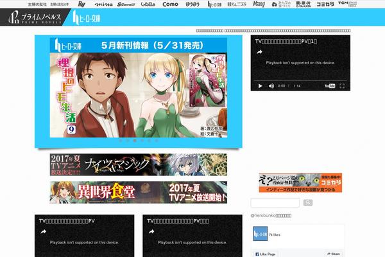
Task: Select the fourth slideshow pagination dot
Action: pyautogui.click(x=142, y=141)
